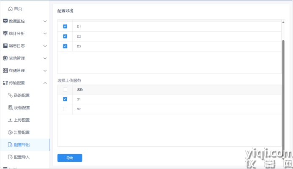Open 设备配置 submenu item
293x169 pixels.
(22, 108)
